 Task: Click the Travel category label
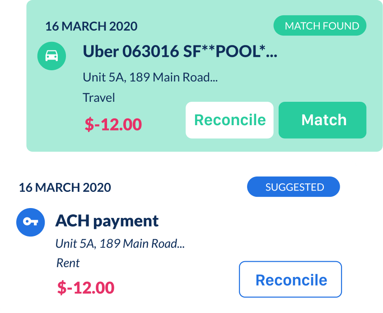click(x=99, y=97)
